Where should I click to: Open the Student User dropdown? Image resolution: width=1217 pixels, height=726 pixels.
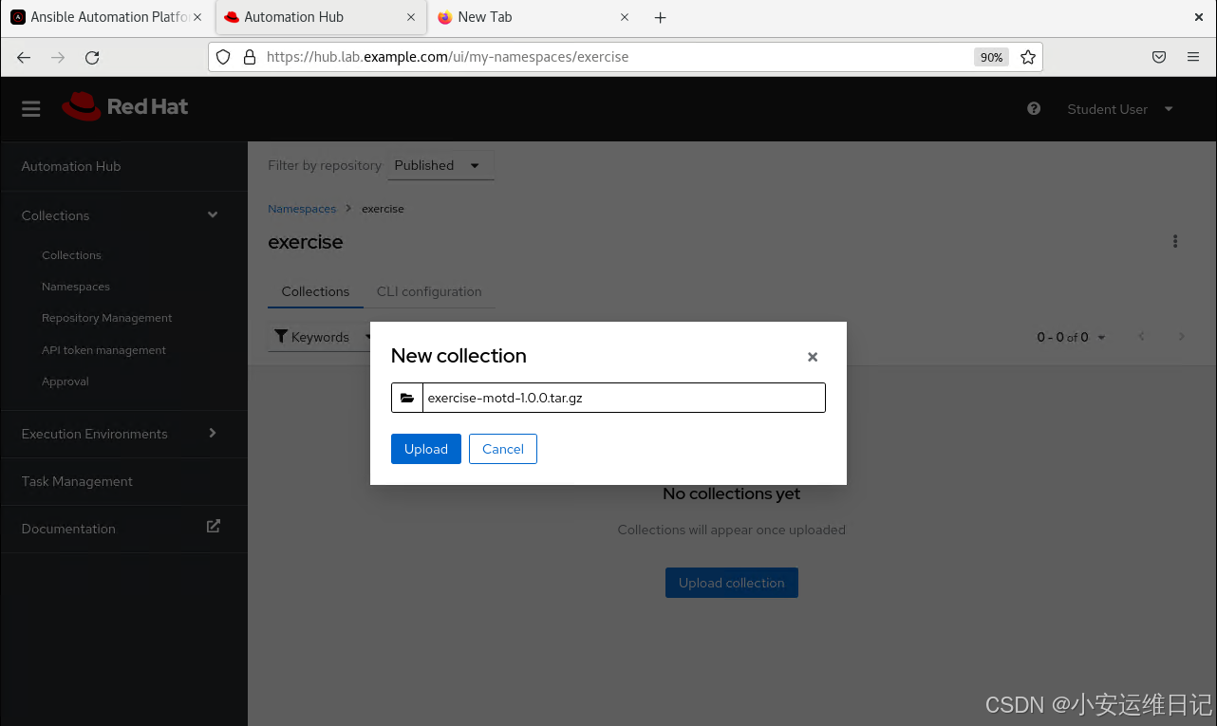1120,109
